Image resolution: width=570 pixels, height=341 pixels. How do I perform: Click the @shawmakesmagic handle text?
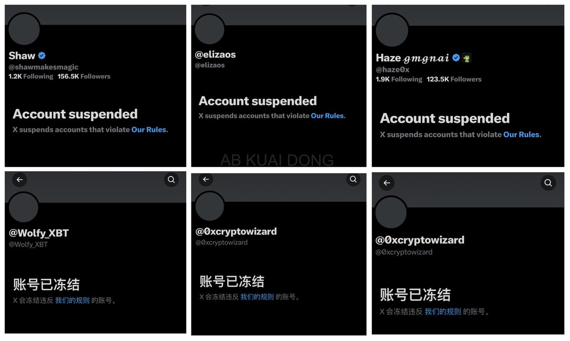44,67
